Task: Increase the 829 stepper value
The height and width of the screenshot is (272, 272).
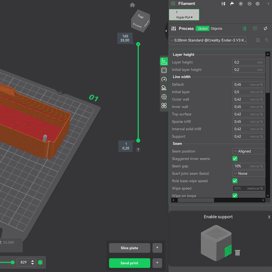Action: click(32, 261)
